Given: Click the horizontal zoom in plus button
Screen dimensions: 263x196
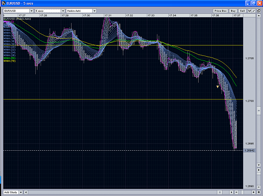Looking at the screenshot, I should (253, 192).
